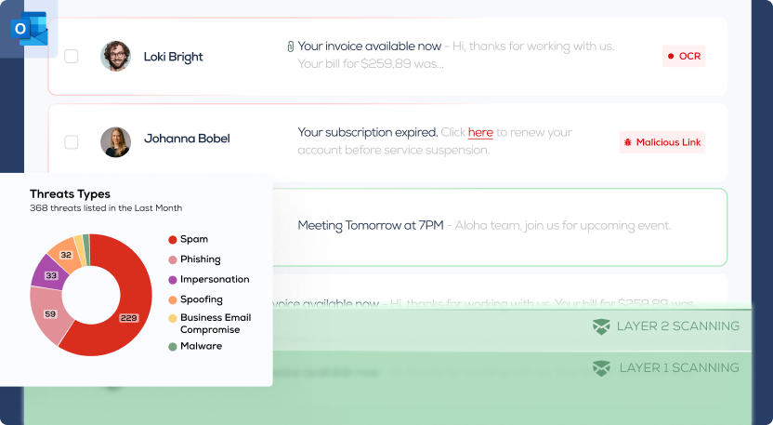Click the 229 spam donut segment
This screenshot has height=425, width=773.
pyautogui.click(x=128, y=318)
